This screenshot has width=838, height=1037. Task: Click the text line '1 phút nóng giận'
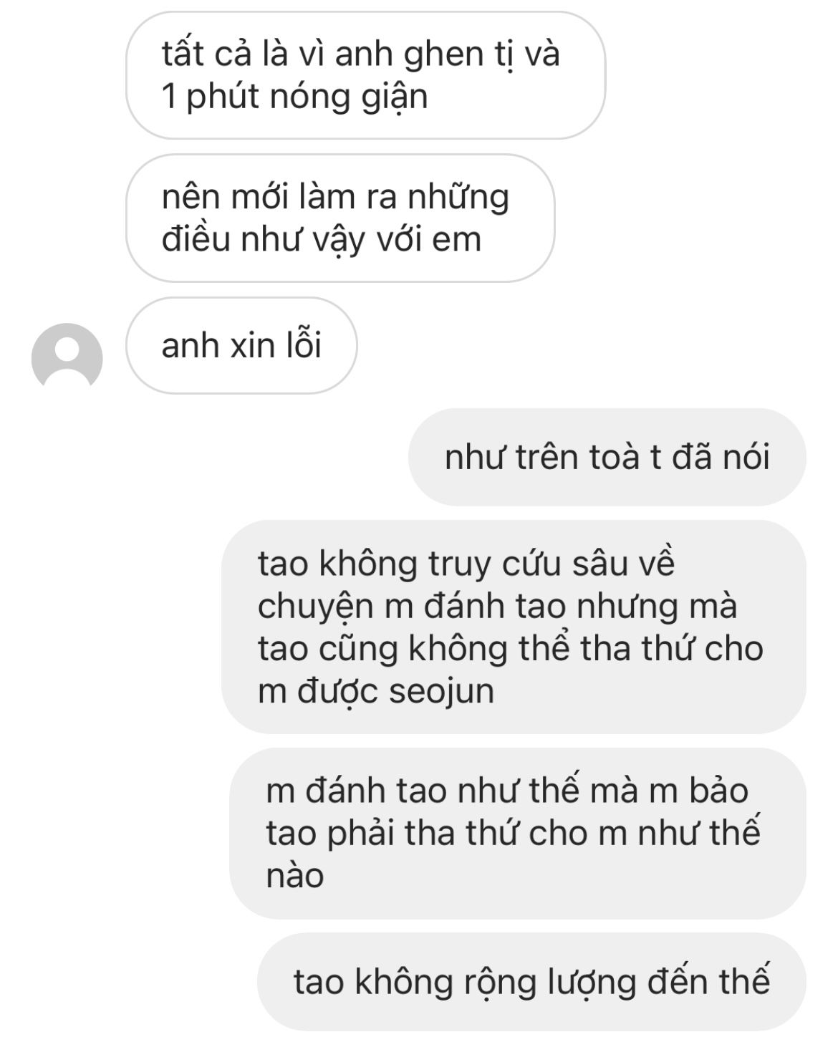(x=294, y=97)
